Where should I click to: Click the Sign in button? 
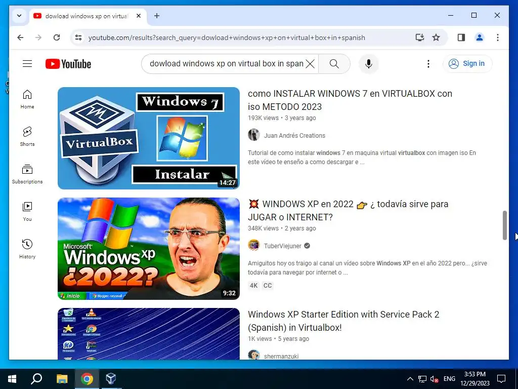(x=467, y=63)
